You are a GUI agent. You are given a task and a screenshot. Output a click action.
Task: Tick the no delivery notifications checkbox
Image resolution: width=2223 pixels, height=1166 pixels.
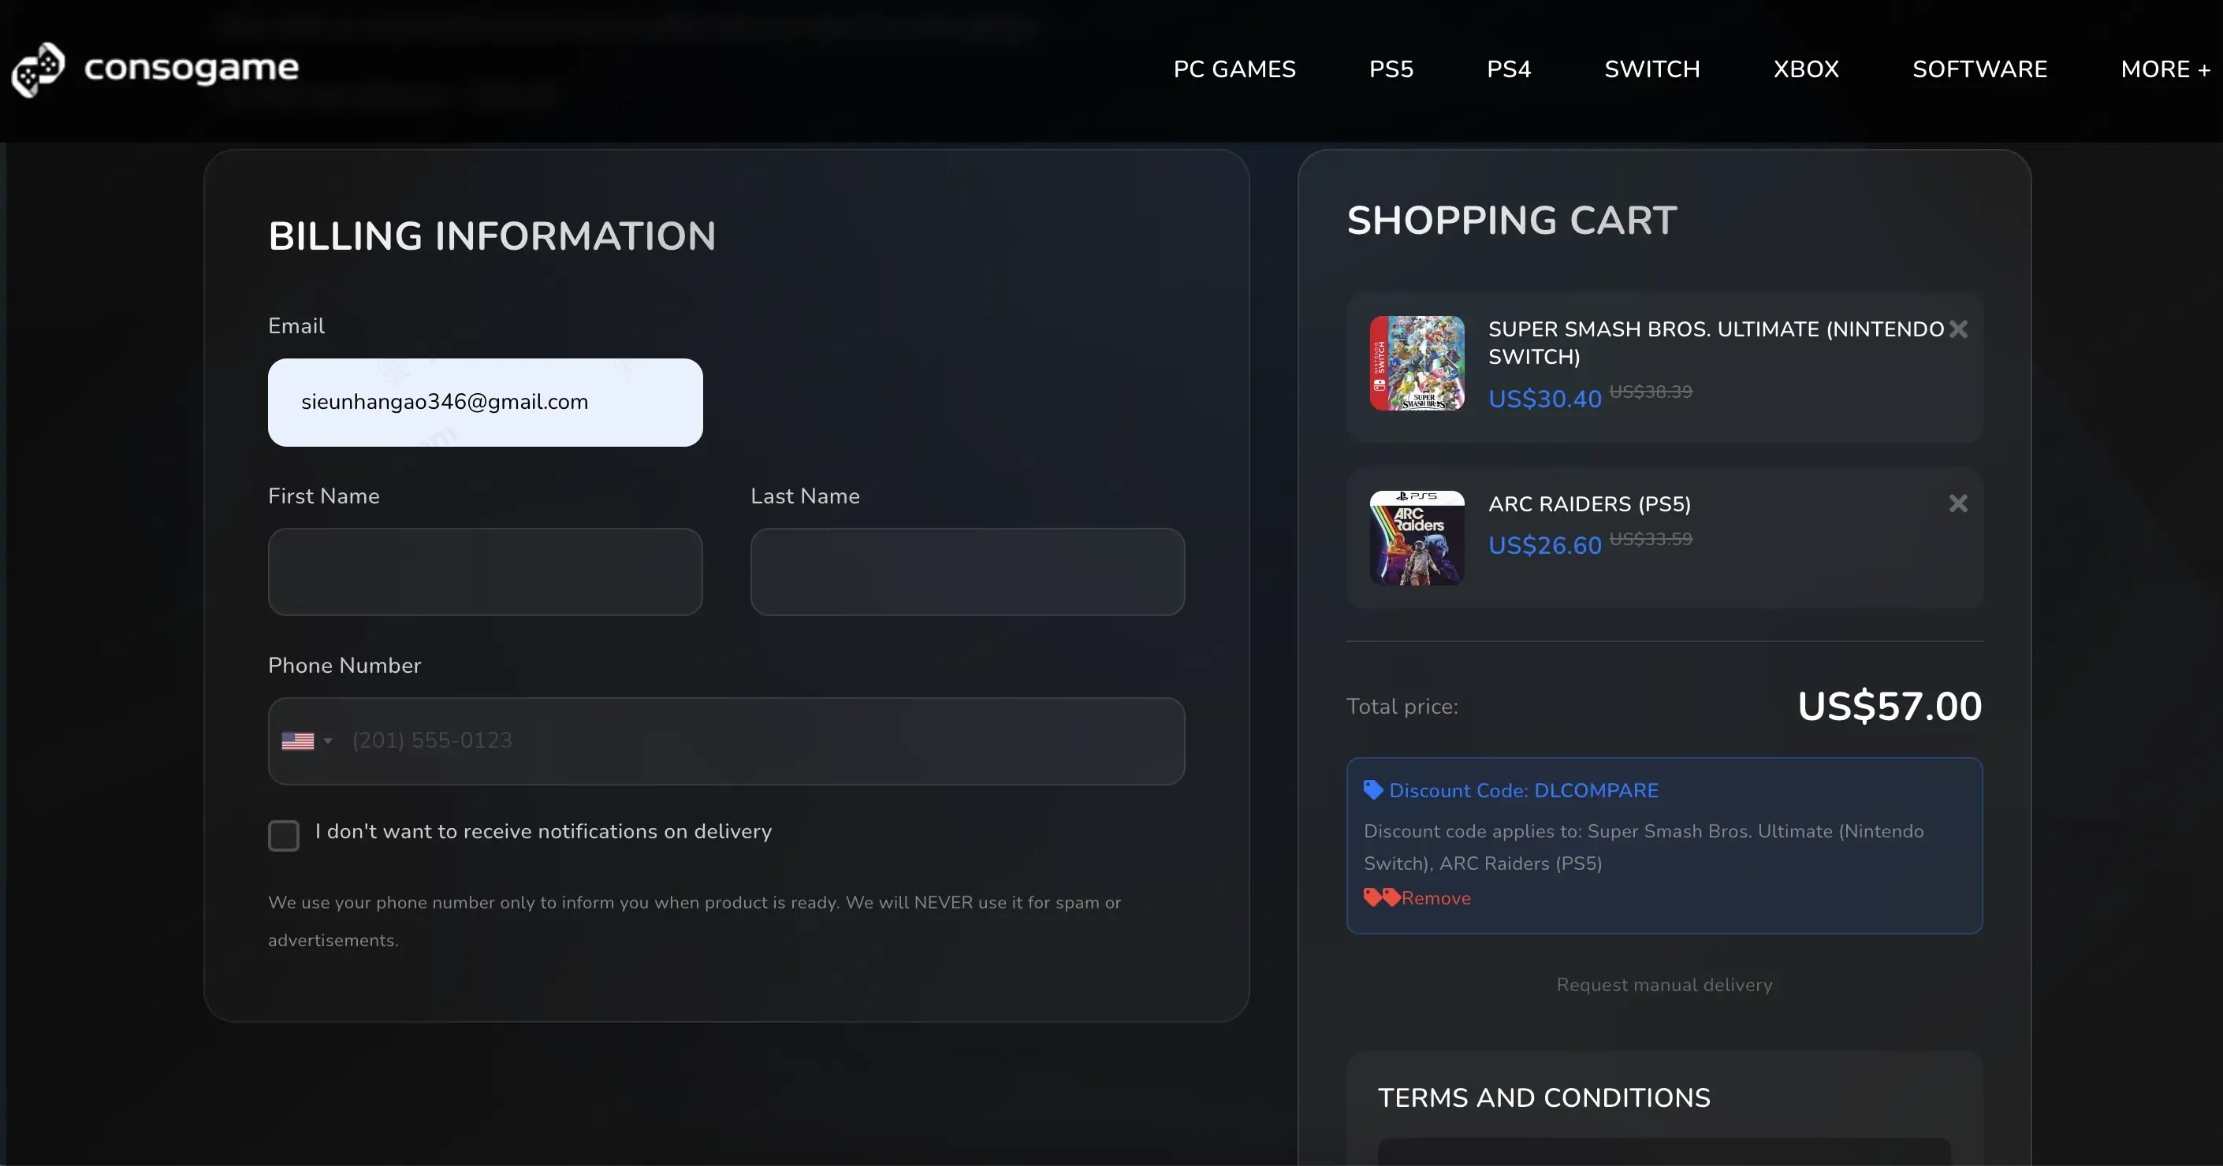283,835
